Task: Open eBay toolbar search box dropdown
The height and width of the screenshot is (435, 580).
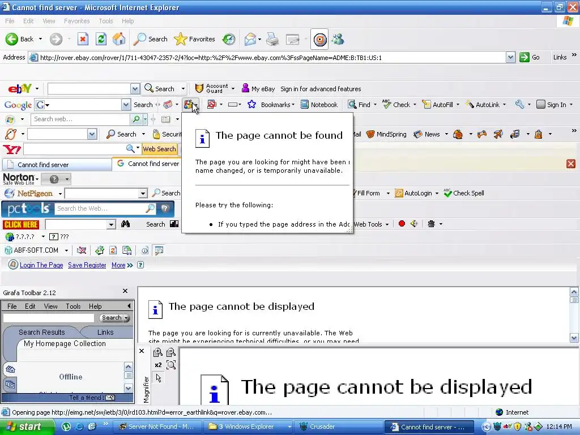Action: (135, 89)
